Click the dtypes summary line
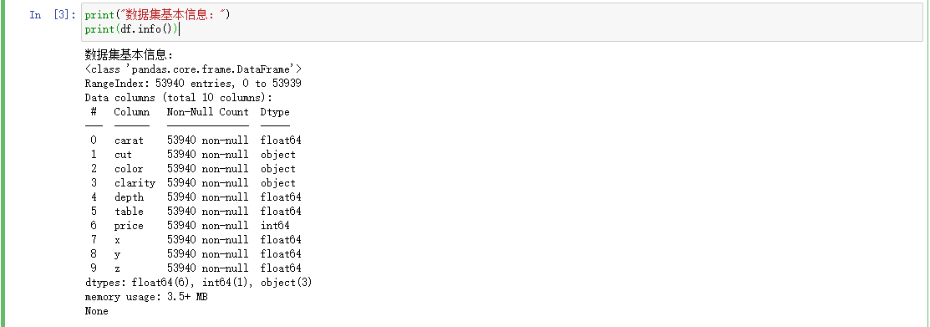930x327 pixels. 198,283
